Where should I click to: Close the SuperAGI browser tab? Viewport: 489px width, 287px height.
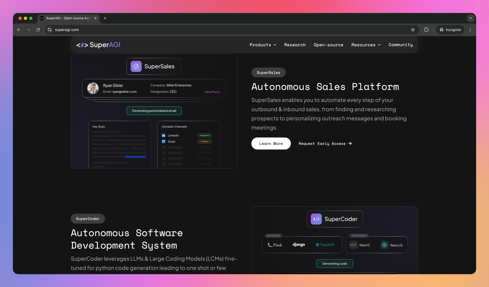pos(96,18)
